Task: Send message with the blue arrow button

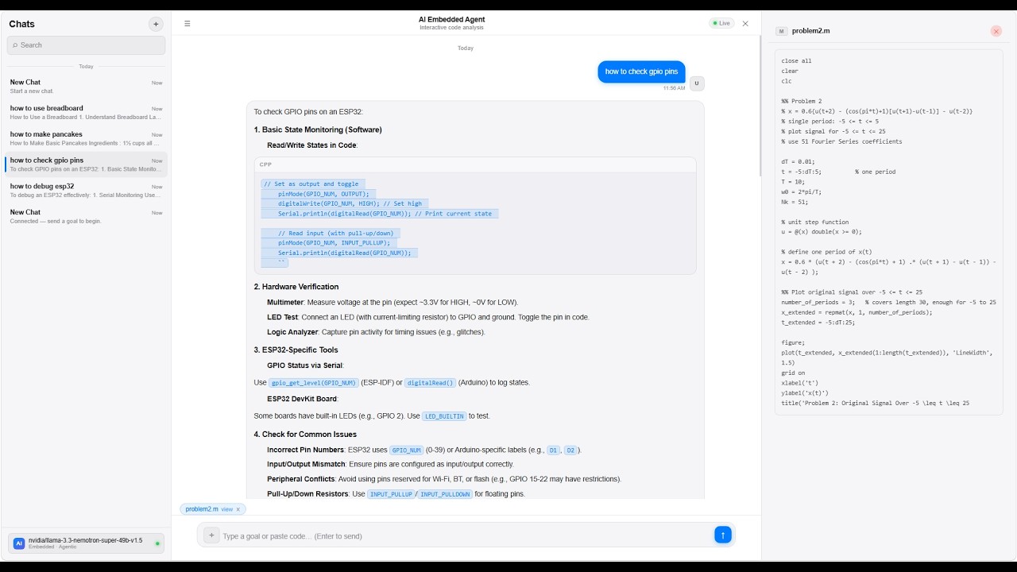Action: (x=722, y=535)
